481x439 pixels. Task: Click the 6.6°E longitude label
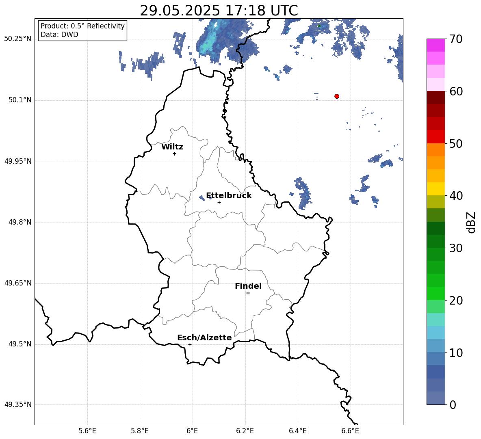[350, 431]
